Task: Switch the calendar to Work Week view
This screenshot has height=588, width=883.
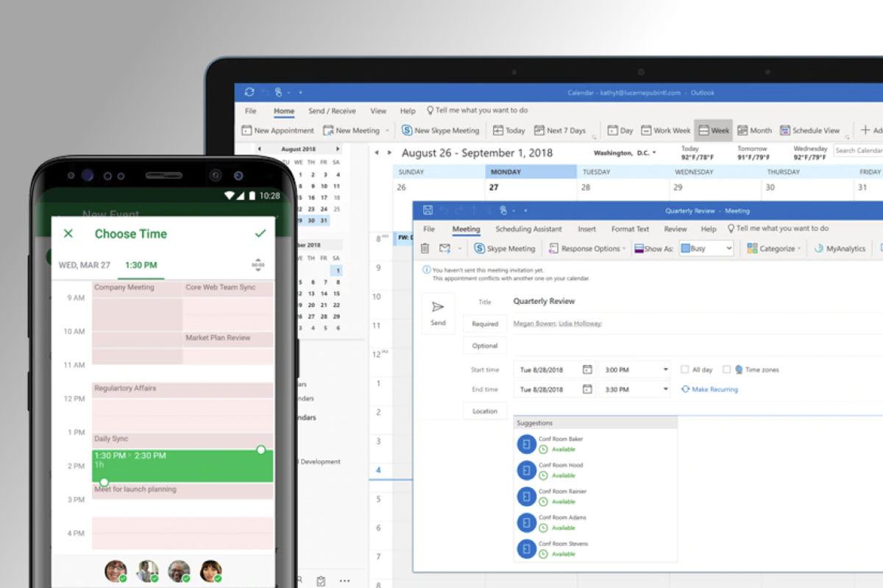Action: (666, 130)
